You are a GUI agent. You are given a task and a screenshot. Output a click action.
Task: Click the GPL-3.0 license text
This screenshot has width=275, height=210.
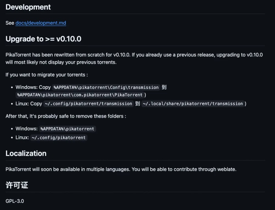pyautogui.click(x=15, y=201)
